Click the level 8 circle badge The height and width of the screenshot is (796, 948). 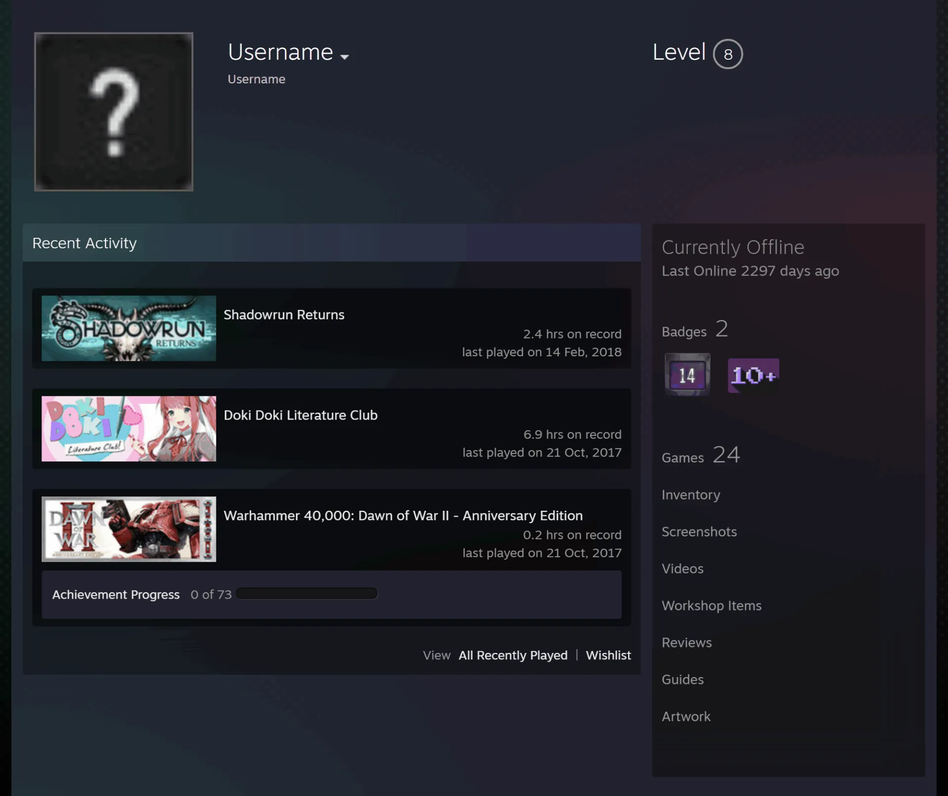728,54
